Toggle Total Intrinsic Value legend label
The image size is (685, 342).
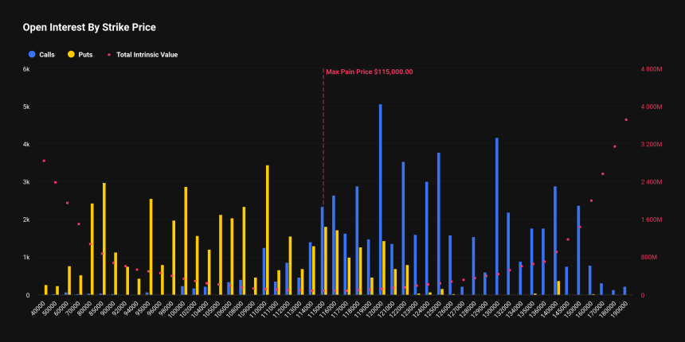(x=147, y=55)
